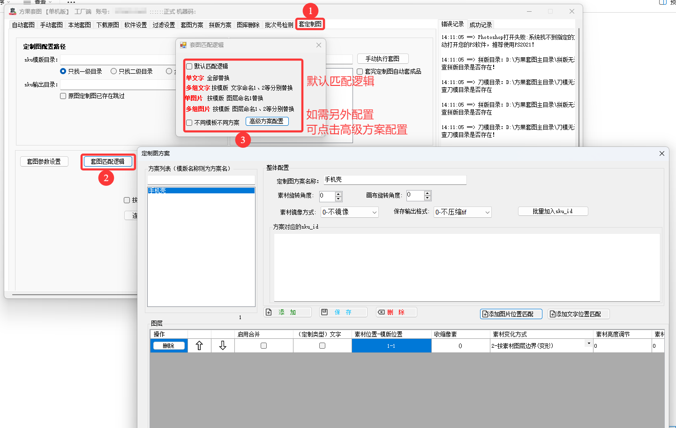
Task: Show the 错误记录 log tab
Action: [x=452, y=24]
